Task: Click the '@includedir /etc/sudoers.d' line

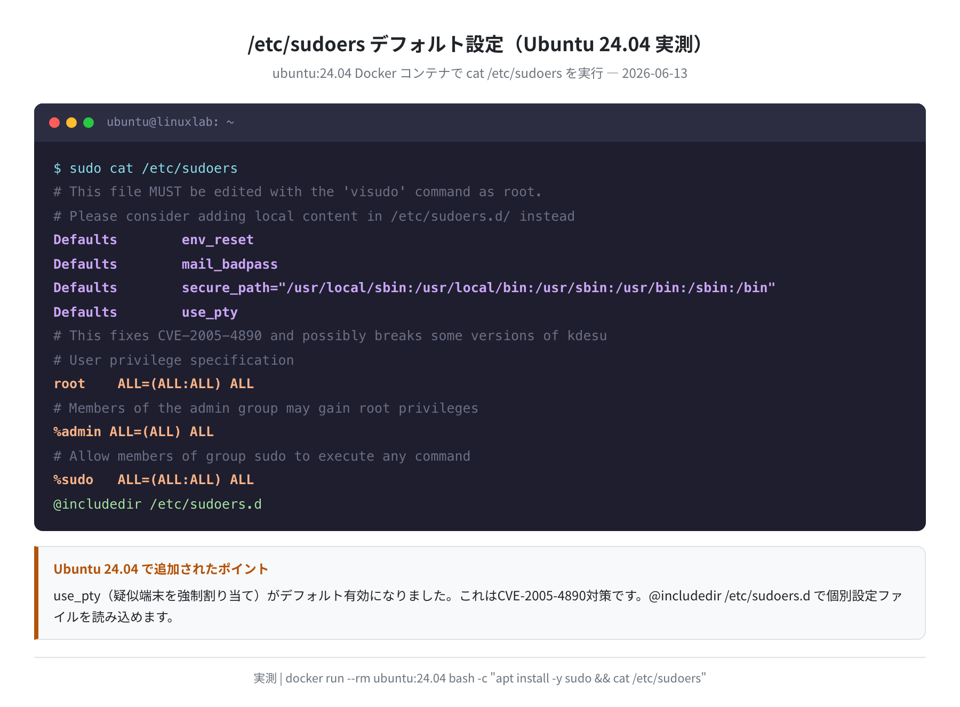Action: point(157,504)
